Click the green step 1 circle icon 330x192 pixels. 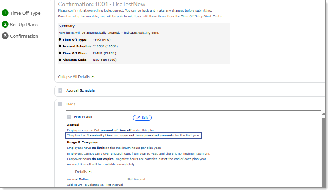(x=5, y=13)
